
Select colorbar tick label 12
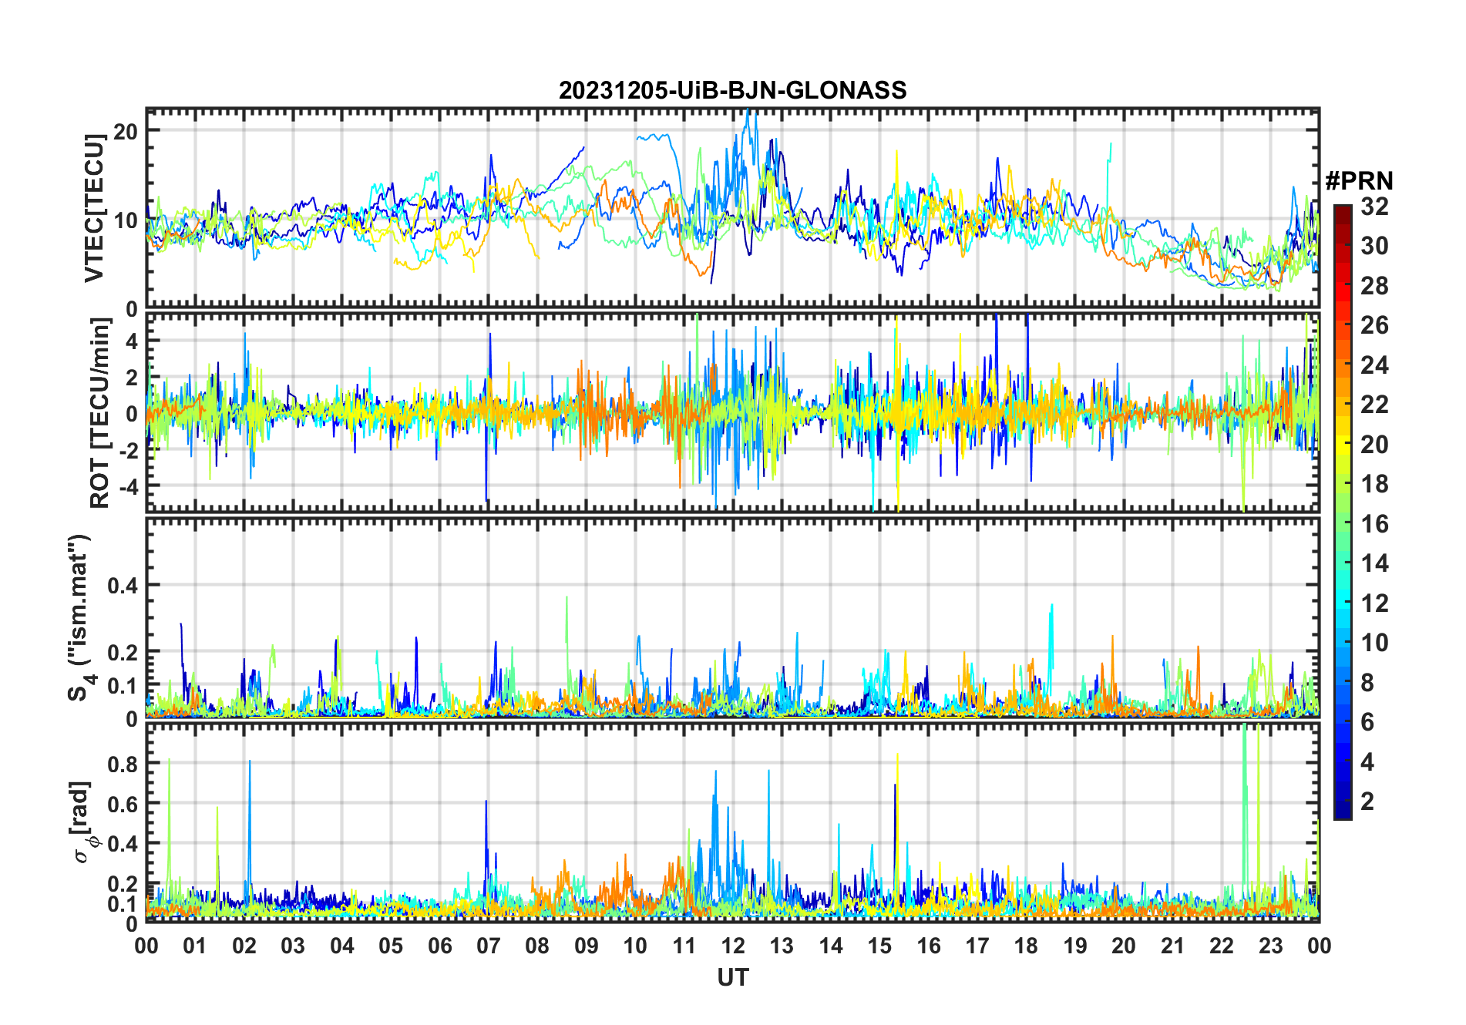click(1374, 603)
